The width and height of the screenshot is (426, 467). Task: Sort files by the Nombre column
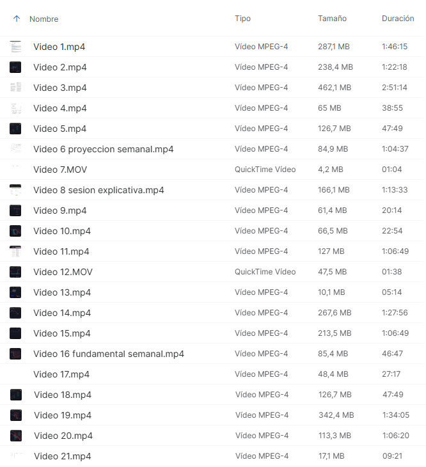[x=44, y=19]
